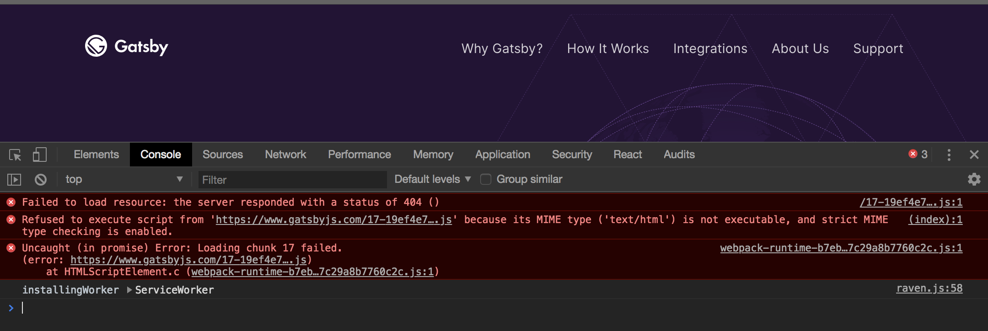Open the React tab

click(x=628, y=155)
